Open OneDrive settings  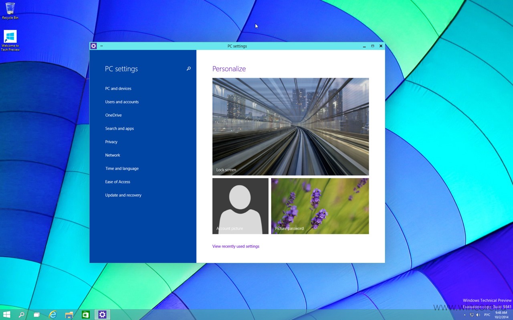[113, 115]
